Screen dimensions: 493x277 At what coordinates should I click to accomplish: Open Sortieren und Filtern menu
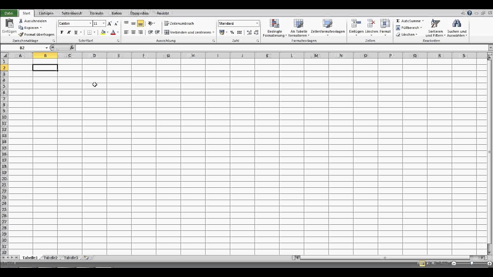point(436,28)
